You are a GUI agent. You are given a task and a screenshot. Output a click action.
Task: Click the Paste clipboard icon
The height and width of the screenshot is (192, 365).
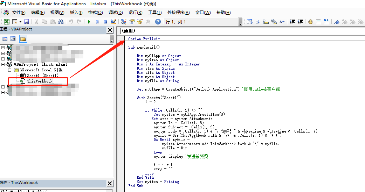53,22
